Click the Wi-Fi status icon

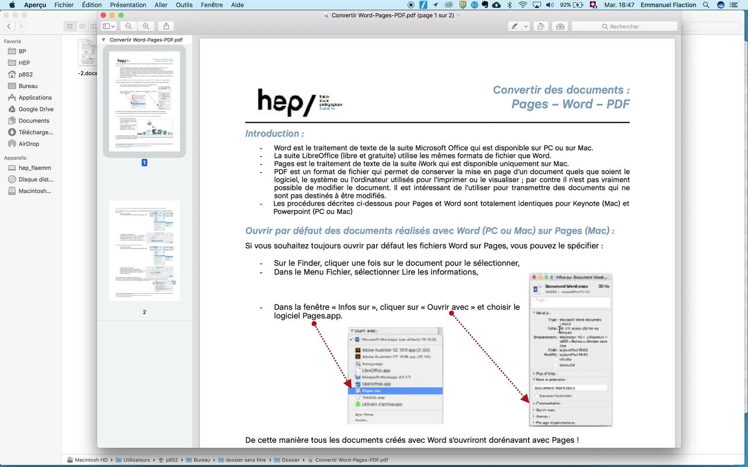[x=522, y=5]
